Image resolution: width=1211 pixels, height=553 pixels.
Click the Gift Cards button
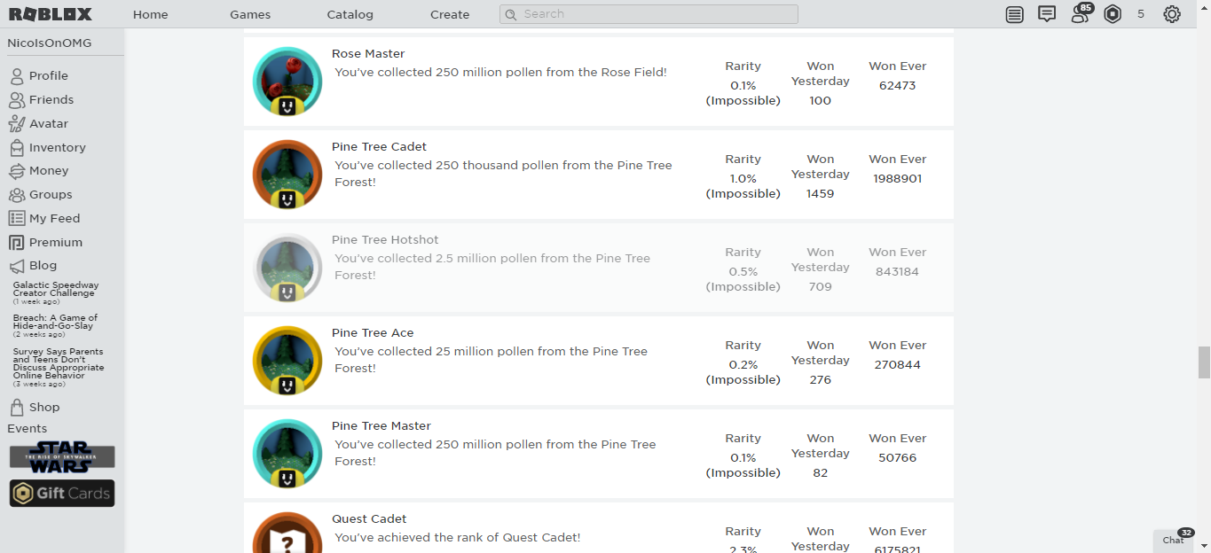(x=62, y=494)
